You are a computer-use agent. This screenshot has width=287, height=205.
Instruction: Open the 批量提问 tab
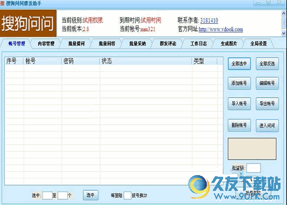point(76,43)
